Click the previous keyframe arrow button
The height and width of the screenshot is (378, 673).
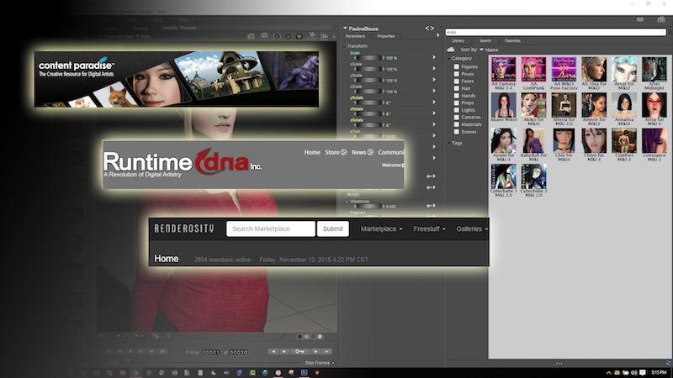coord(273,351)
